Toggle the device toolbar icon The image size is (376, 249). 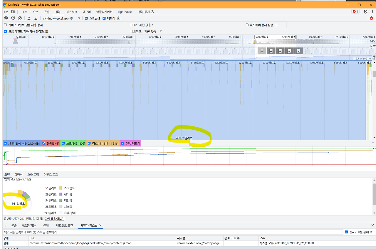click(x=13, y=12)
